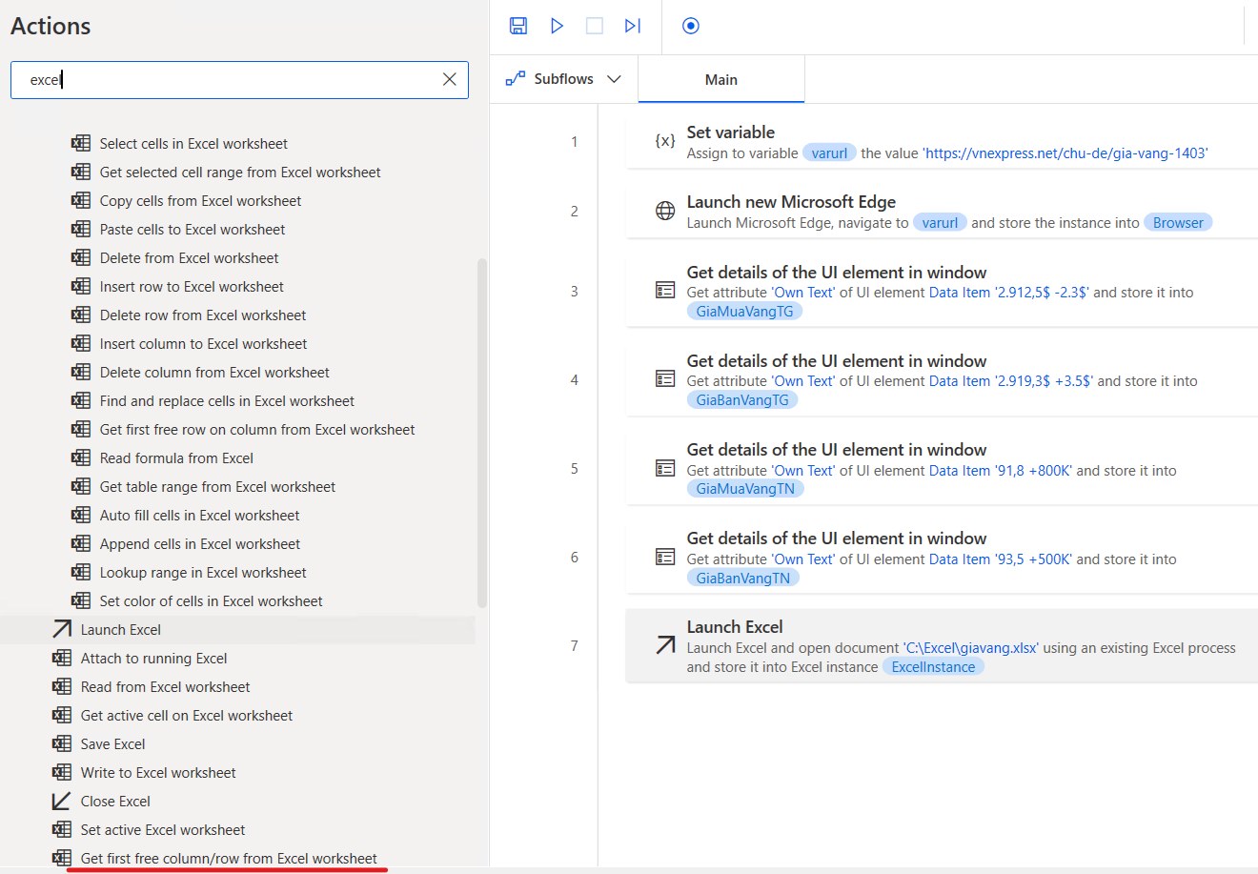
Task: Click the Browser variable chip
Action: (x=1178, y=223)
